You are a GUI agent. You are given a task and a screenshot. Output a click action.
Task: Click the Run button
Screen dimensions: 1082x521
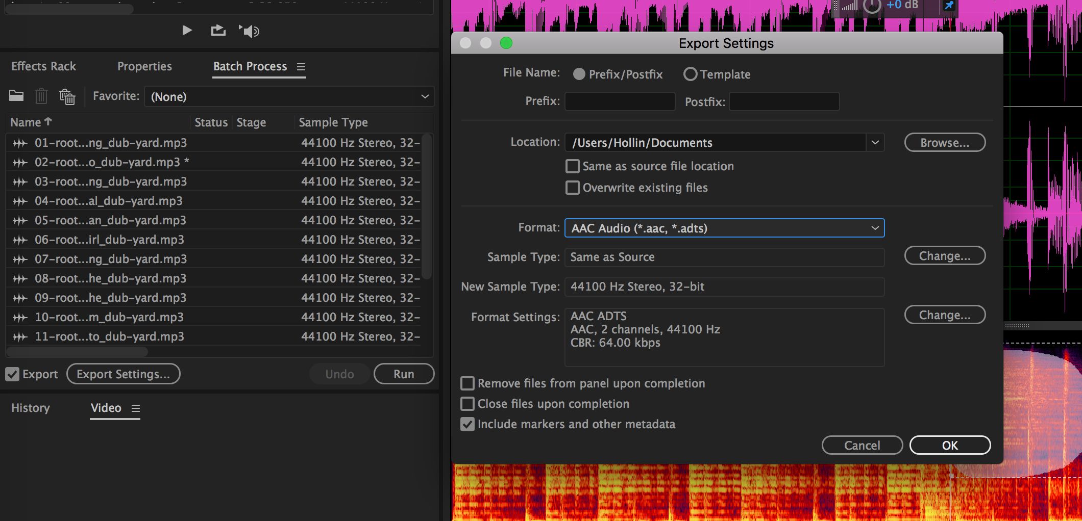pyautogui.click(x=404, y=374)
